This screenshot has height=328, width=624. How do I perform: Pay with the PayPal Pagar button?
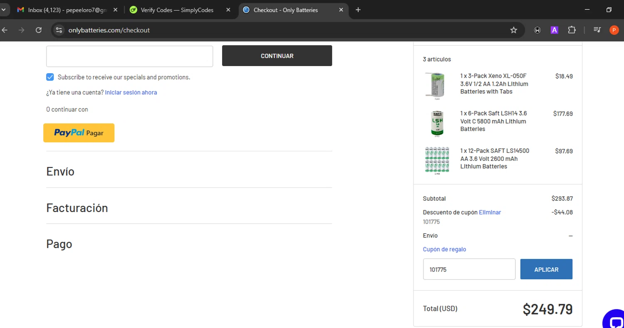[x=79, y=133]
